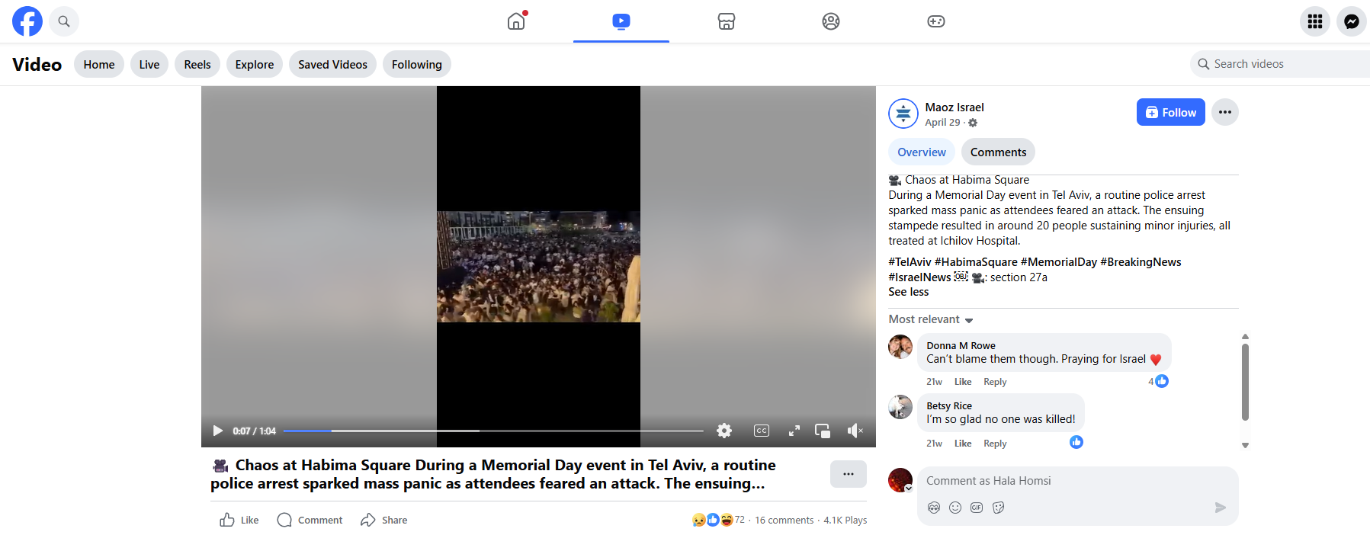Go to Home feed icon
Viewport: 1370px width, 535px height.
tap(517, 21)
